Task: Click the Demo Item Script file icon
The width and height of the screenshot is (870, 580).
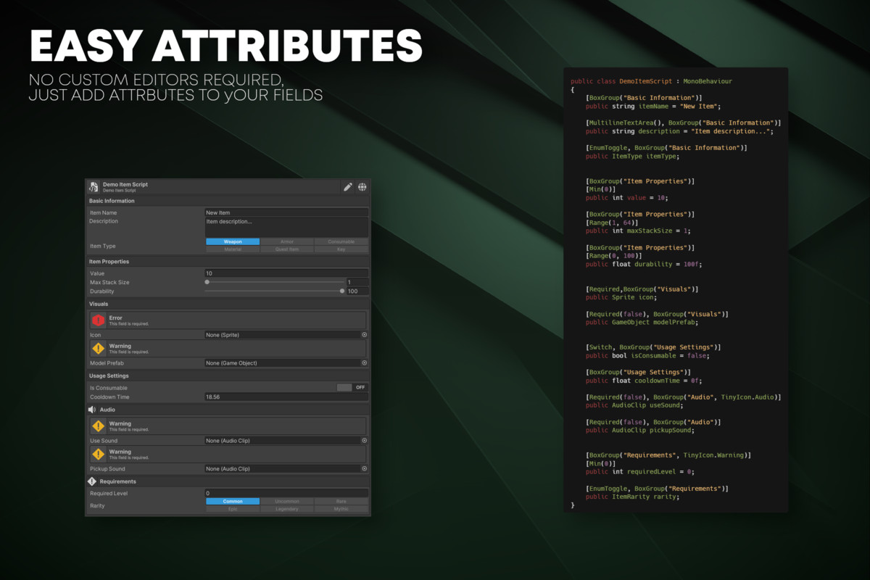Action: point(94,187)
